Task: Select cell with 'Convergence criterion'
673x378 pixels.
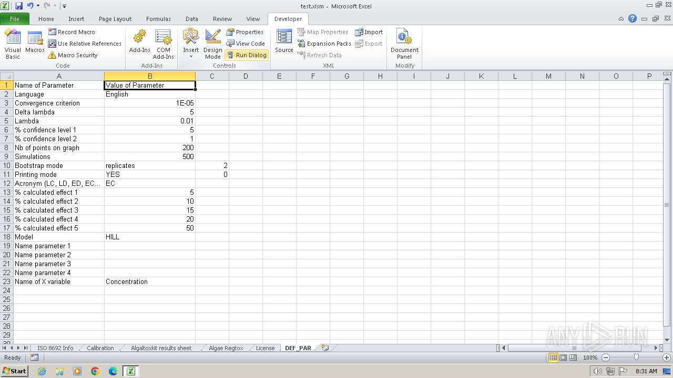Action: pyautogui.click(x=59, y=103)
